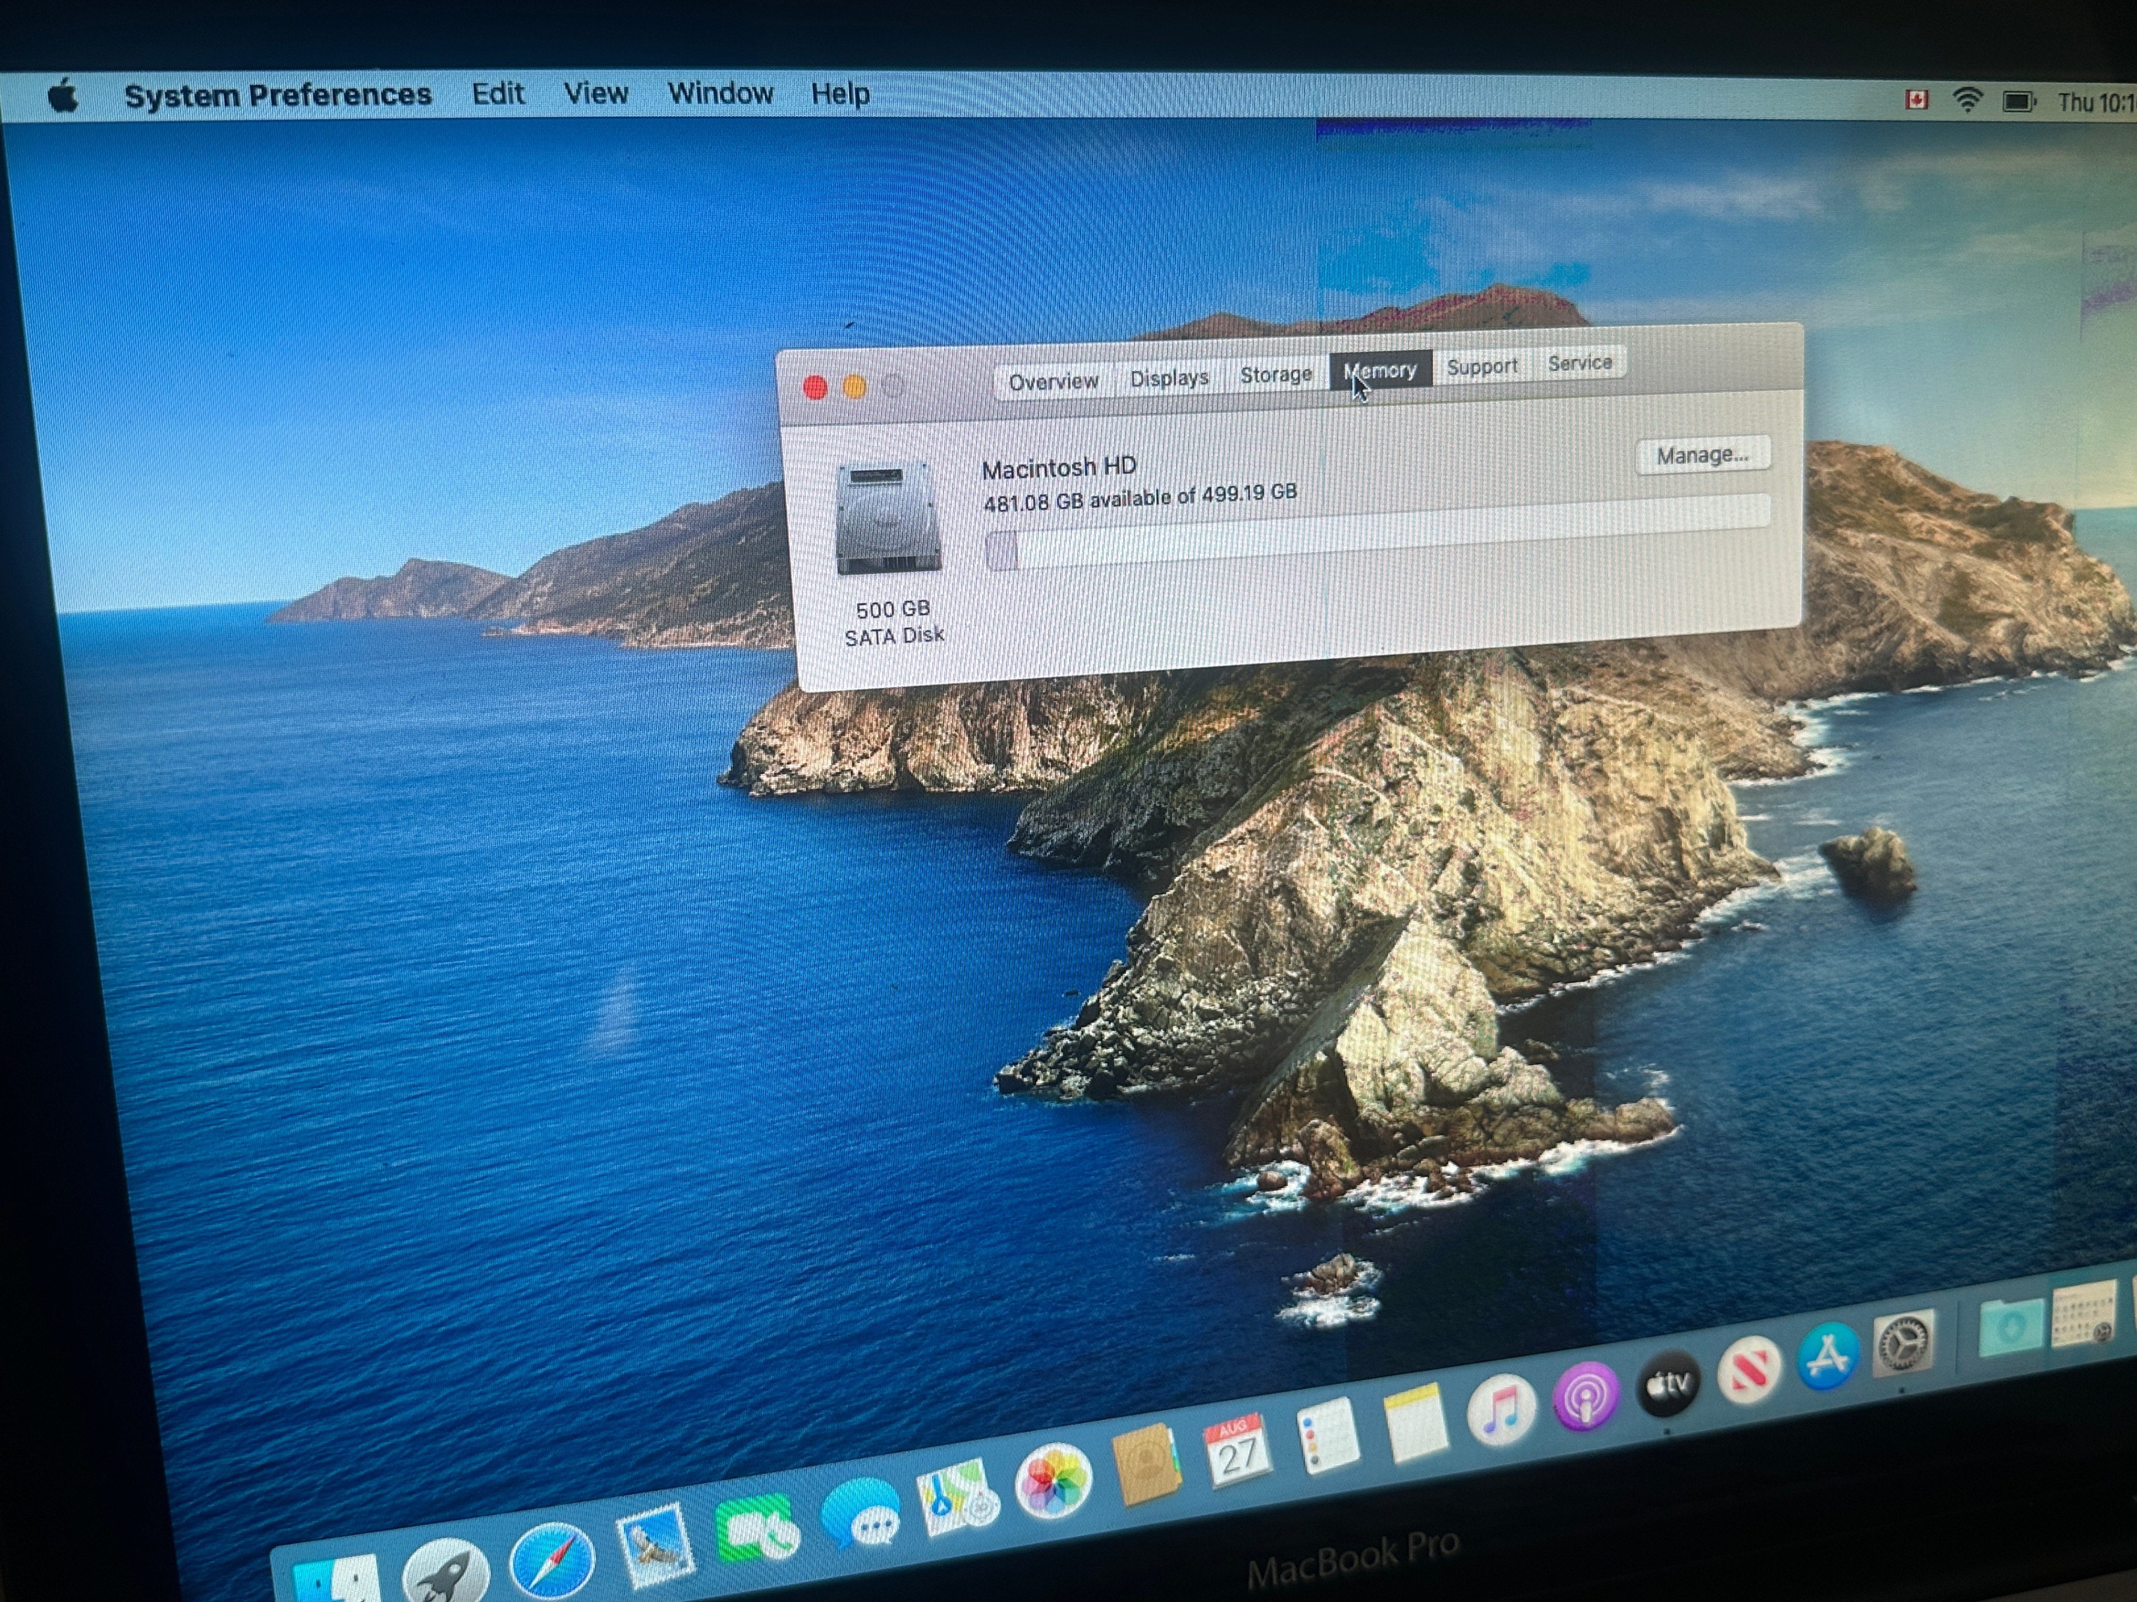Open the Edit menu
The width and height of the screenshot is (2137, 1602).
(x=498, y=94)
